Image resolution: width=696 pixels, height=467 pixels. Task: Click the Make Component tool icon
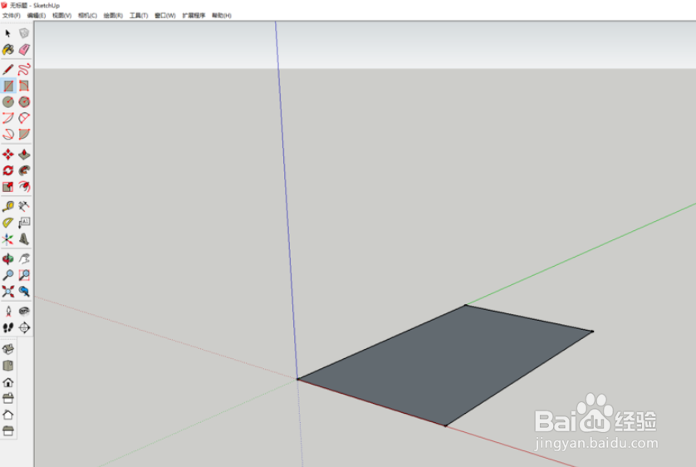(x=24, y=33)
